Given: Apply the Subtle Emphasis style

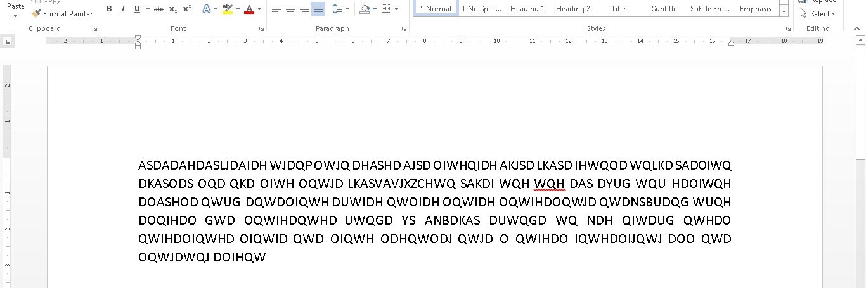Looking at the screenshot, I should pos(710,8).
